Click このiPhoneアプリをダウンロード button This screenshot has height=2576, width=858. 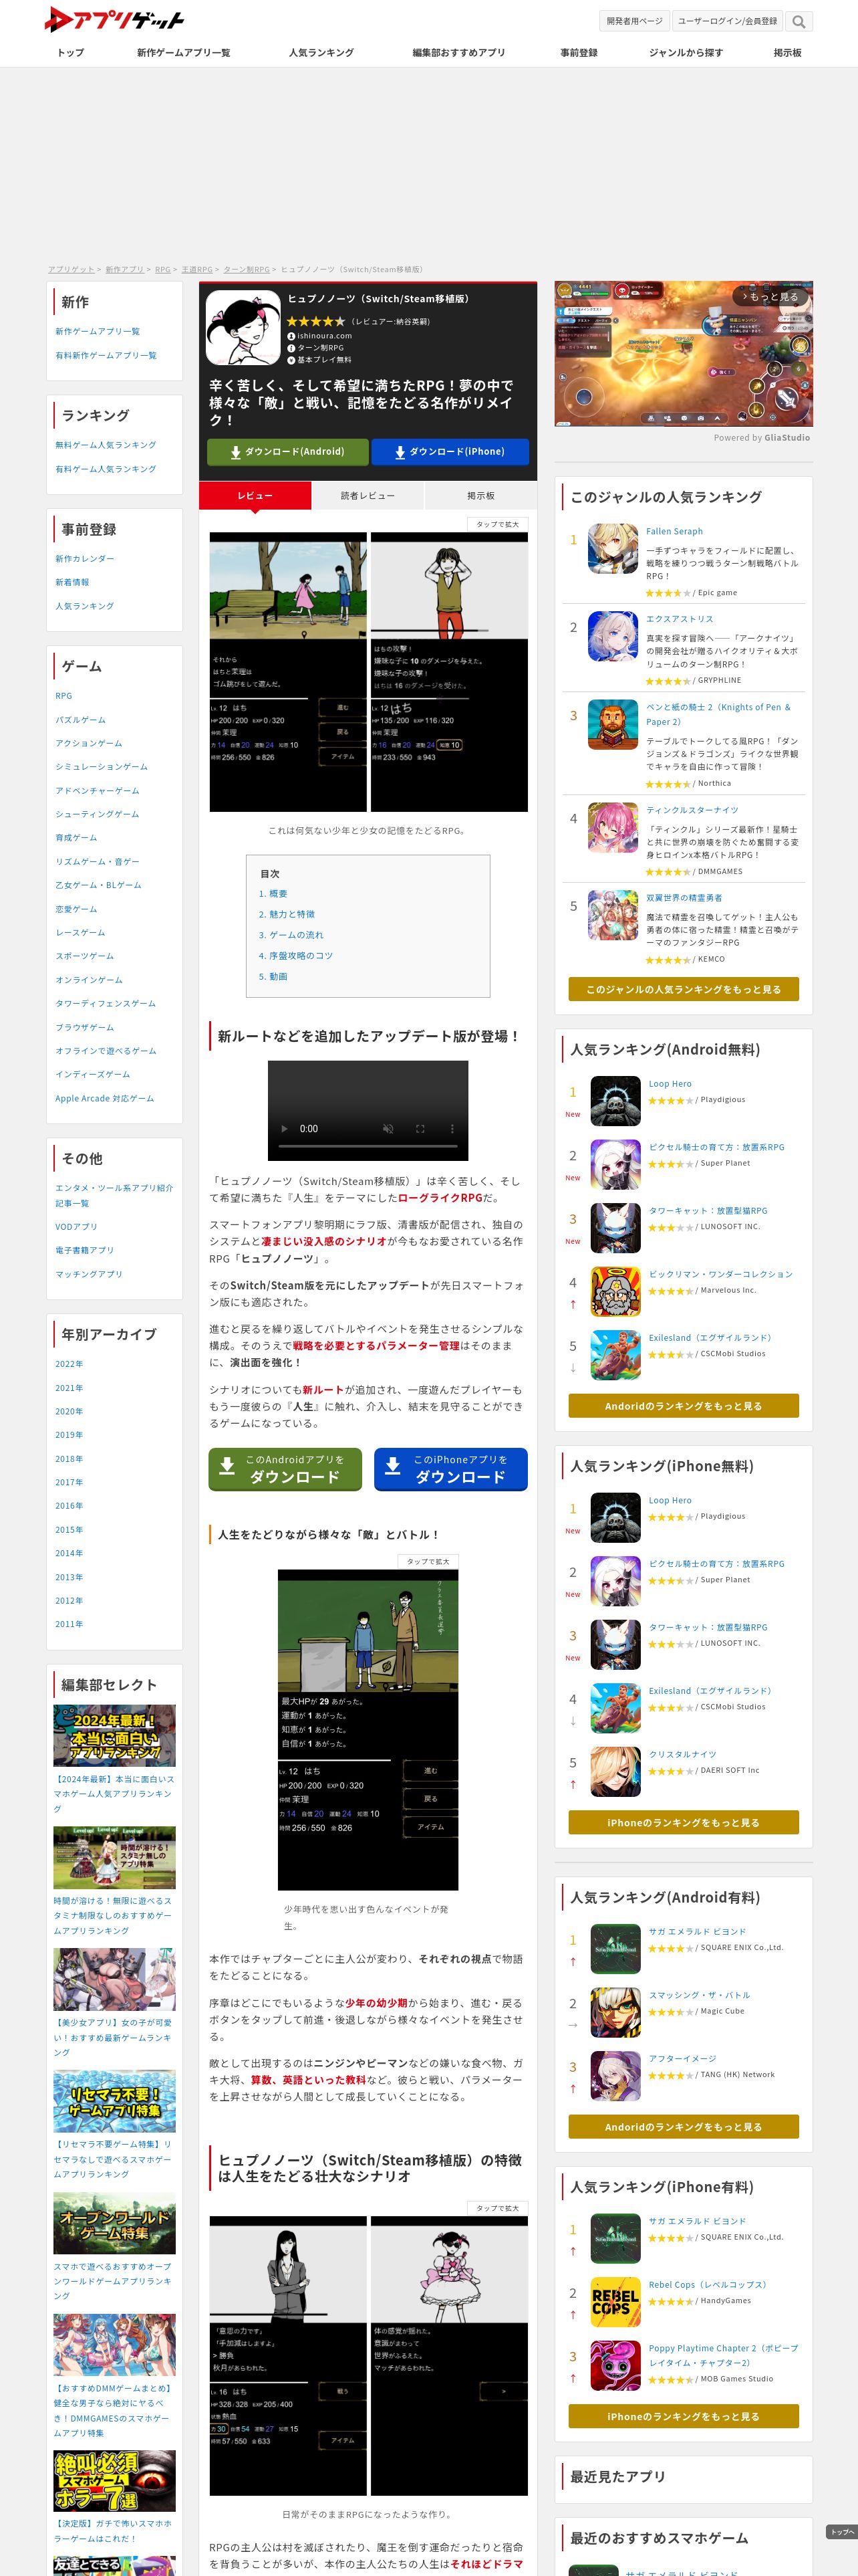coord(450,1469)
